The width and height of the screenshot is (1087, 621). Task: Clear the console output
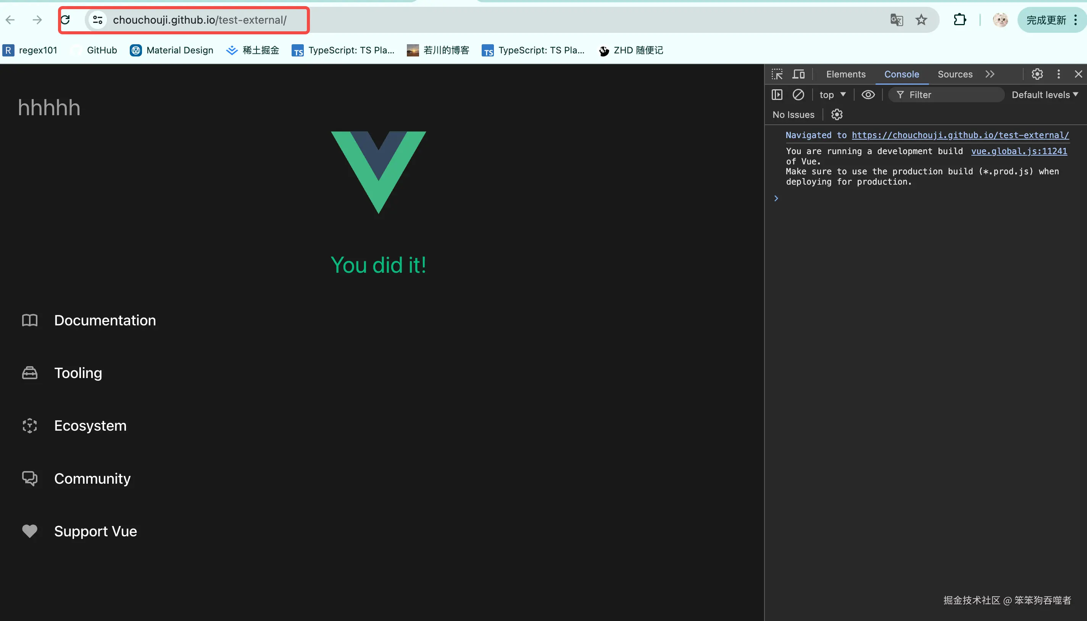[798, 95]
